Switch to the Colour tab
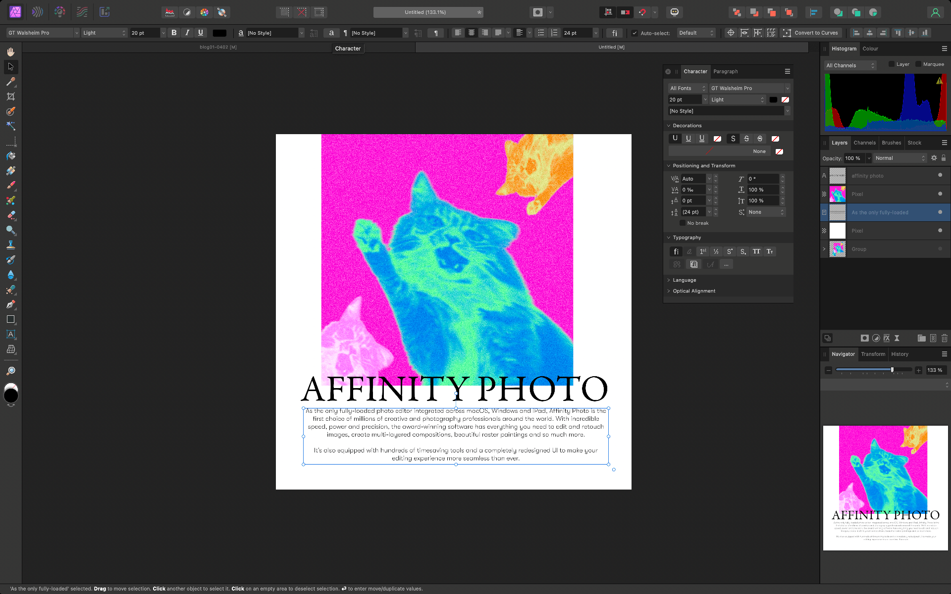The image size is (951, 594). (x=870, y=49)
